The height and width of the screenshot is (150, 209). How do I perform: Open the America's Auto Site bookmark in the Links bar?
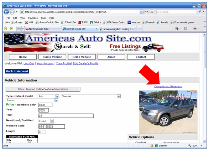(x=47, y=22)
